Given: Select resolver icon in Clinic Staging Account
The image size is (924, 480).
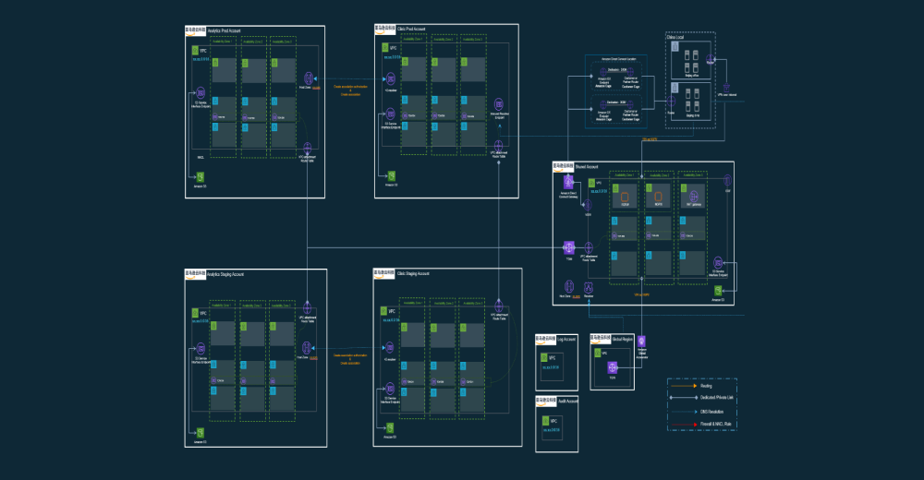Looking at the screenshot, I should pos(390,348).
